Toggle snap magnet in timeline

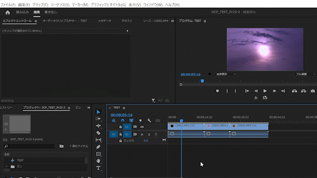pyautogui.click(x=122, y=121)
